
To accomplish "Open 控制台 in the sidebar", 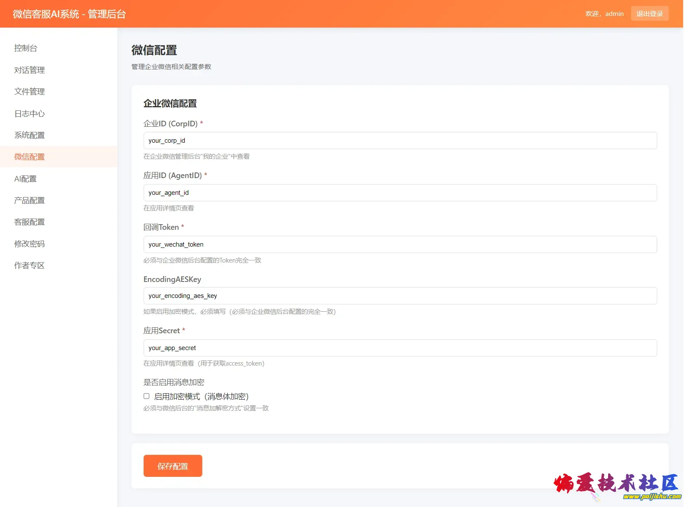I will coord(26,48).
